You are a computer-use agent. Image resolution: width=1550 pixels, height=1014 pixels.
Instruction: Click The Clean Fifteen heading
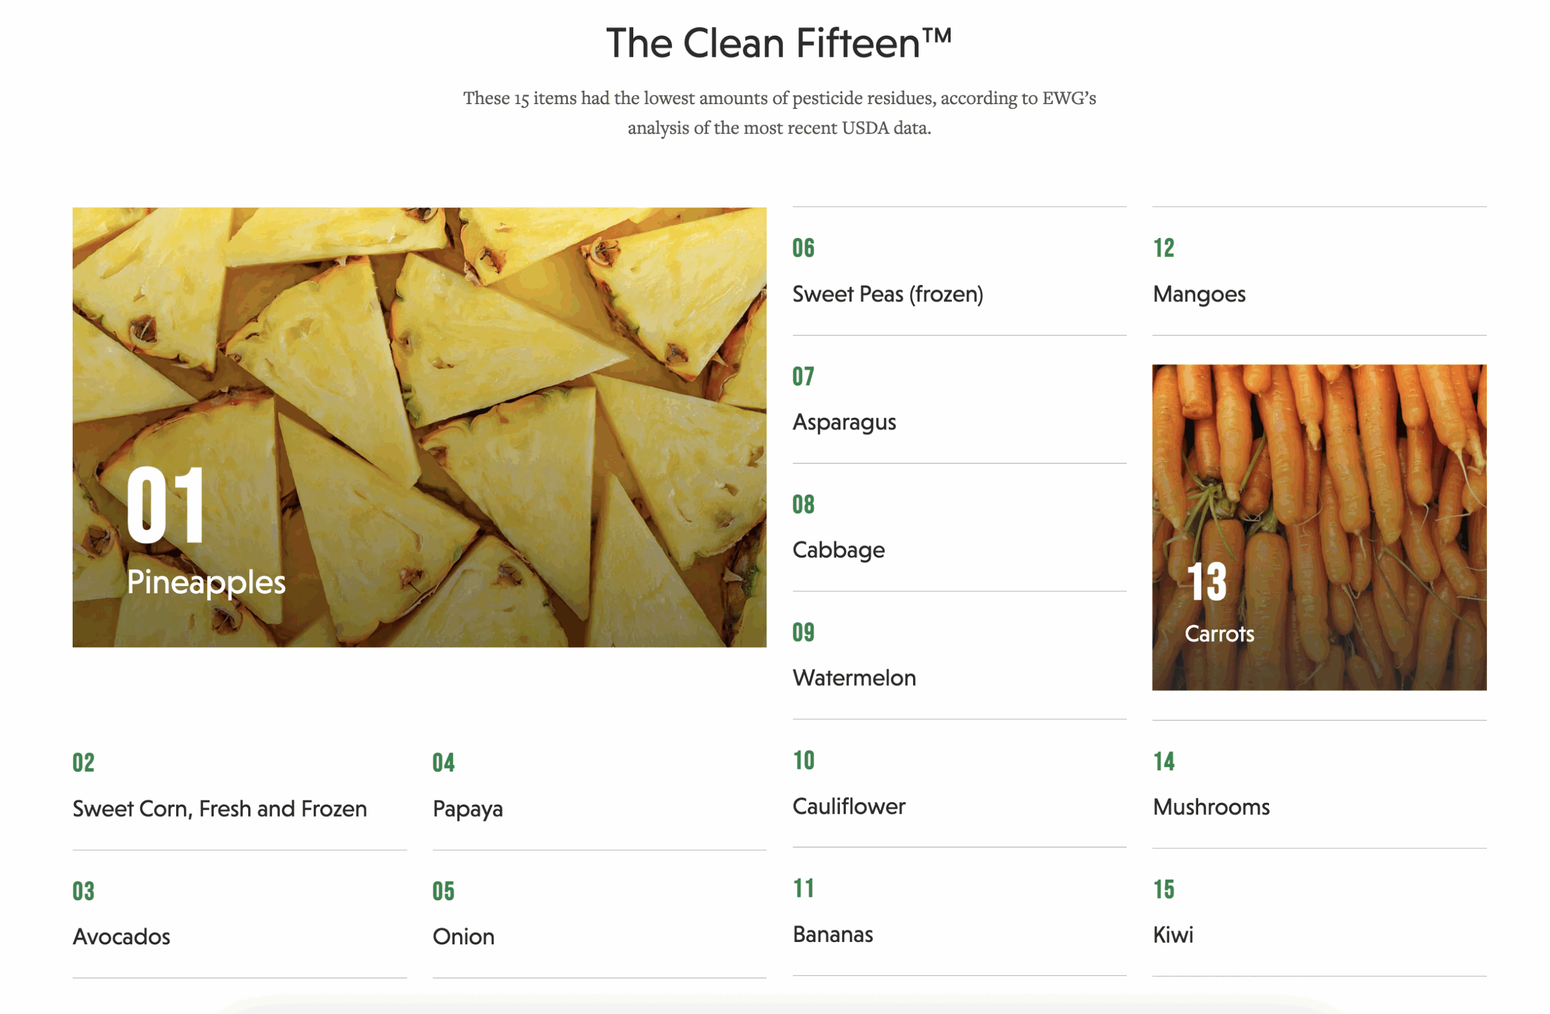pos(778,43)
